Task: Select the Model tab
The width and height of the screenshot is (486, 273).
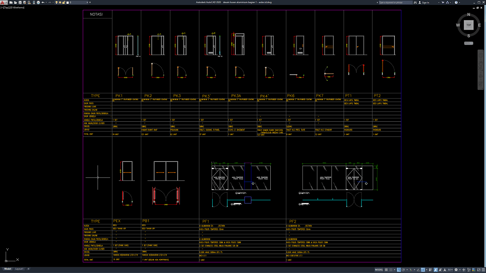Action: tap(8, 269)
